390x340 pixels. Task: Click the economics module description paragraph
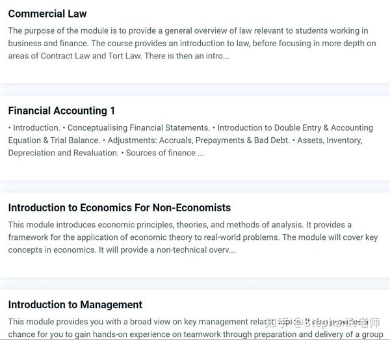tap(193, 237)
